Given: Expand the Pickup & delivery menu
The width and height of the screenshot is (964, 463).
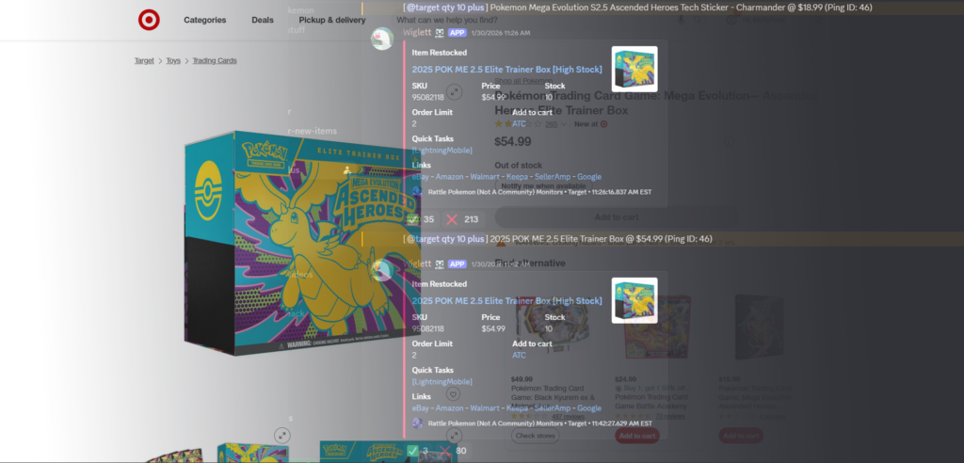Looking at the screenshot, I should tap(331, 20).
